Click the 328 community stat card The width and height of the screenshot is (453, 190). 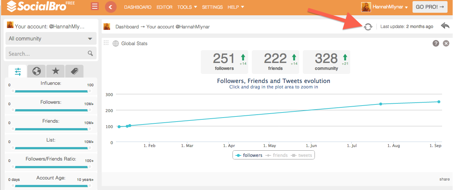(x=327, y=62)
